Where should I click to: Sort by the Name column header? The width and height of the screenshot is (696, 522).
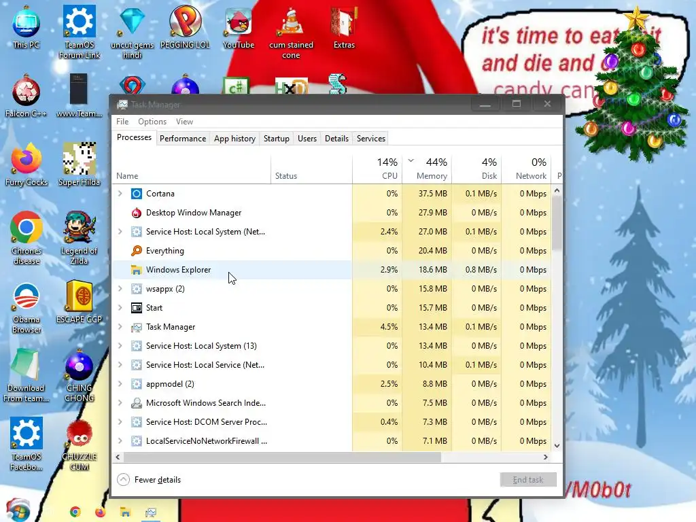point(191,169)
